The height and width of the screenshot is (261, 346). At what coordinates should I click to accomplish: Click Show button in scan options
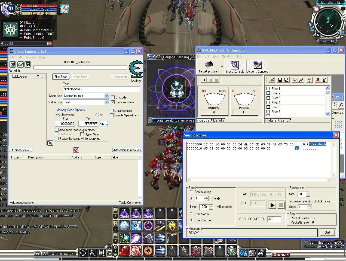pyautogui.click(x=104, y=124)
